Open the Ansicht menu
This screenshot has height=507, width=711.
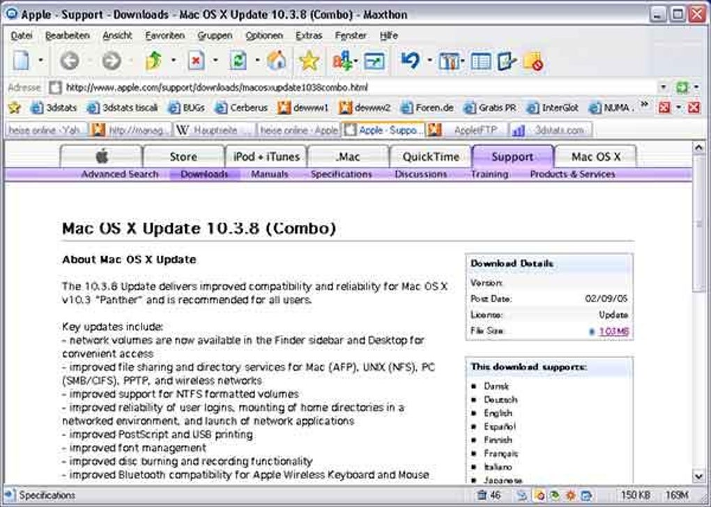tap(117, 36)
